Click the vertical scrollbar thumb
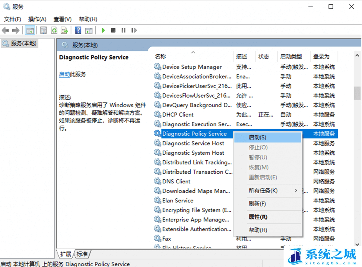 357,93
